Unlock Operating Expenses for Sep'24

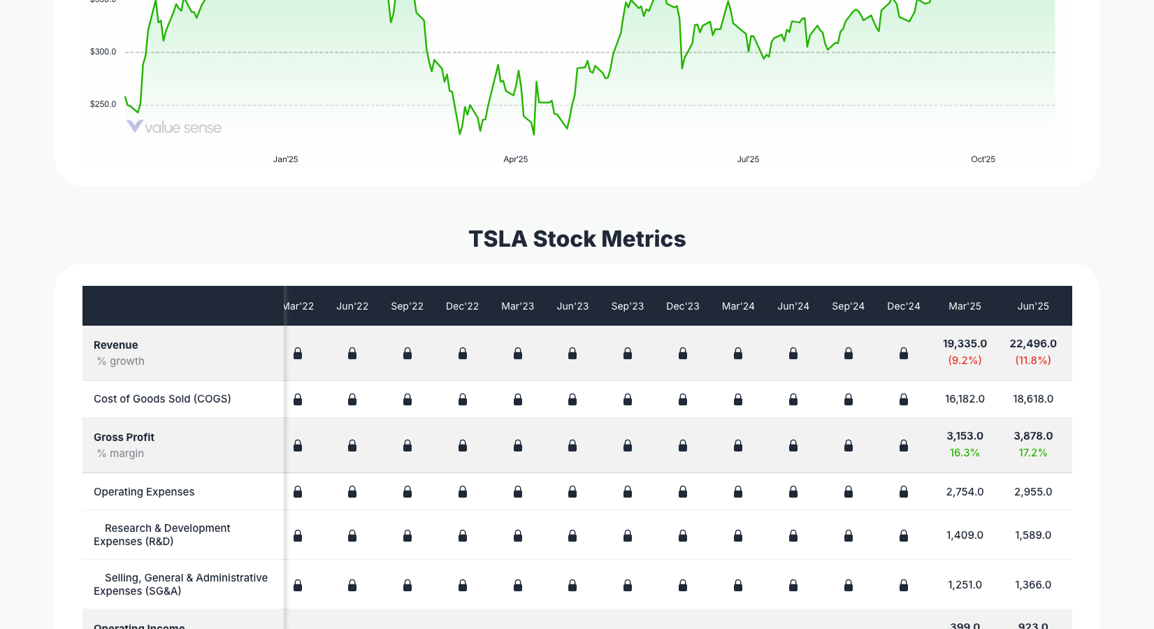point(848,492)
